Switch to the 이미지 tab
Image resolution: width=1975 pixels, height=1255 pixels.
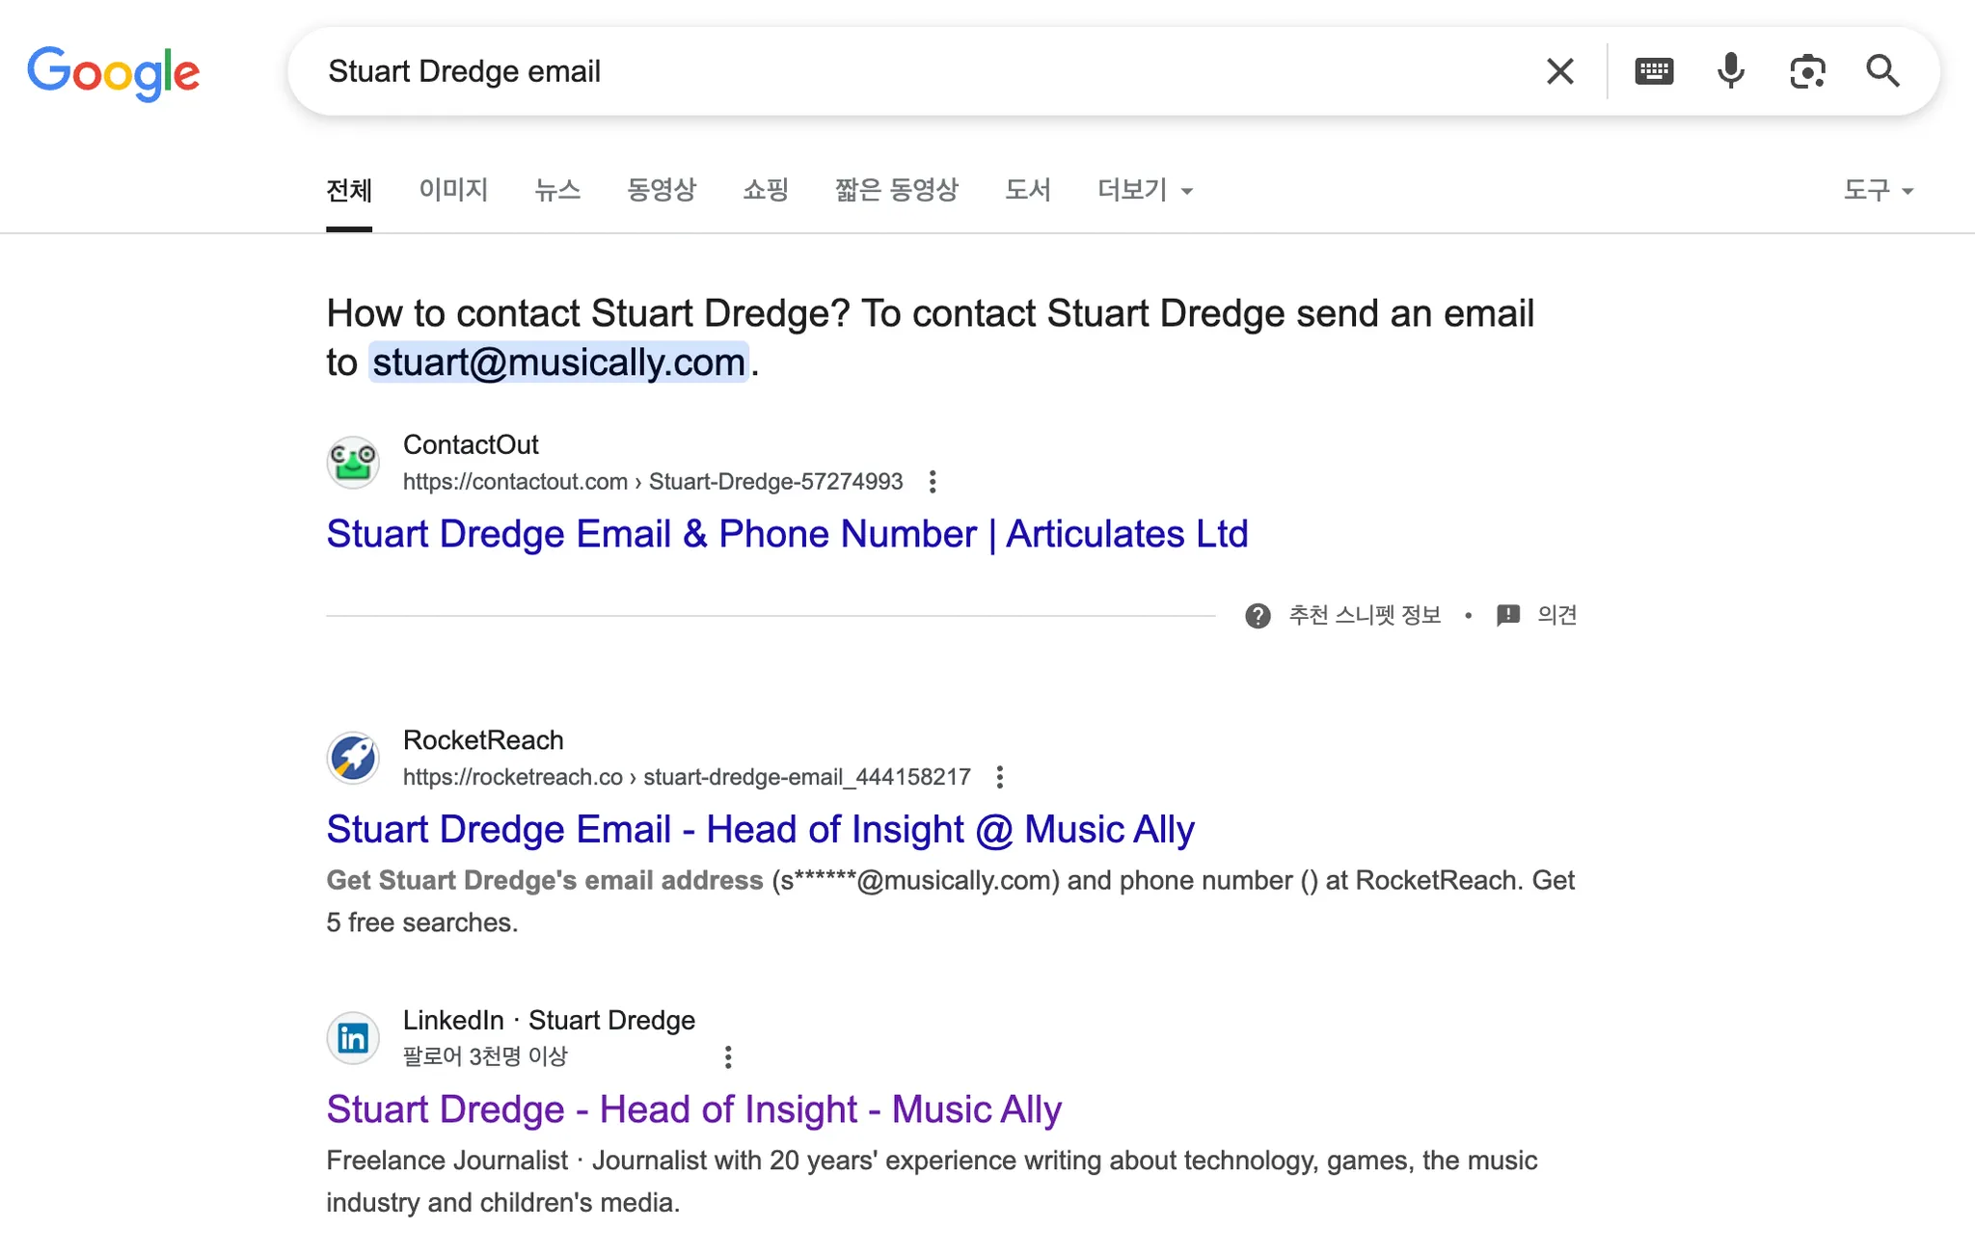453,190
